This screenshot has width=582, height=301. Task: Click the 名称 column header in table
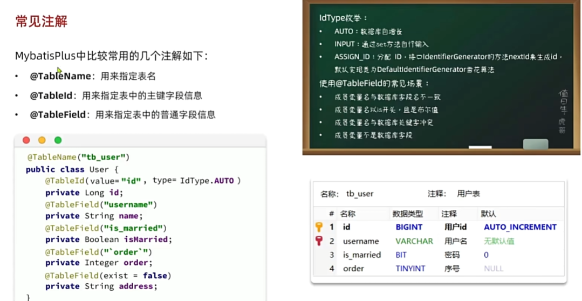point(348,214)
